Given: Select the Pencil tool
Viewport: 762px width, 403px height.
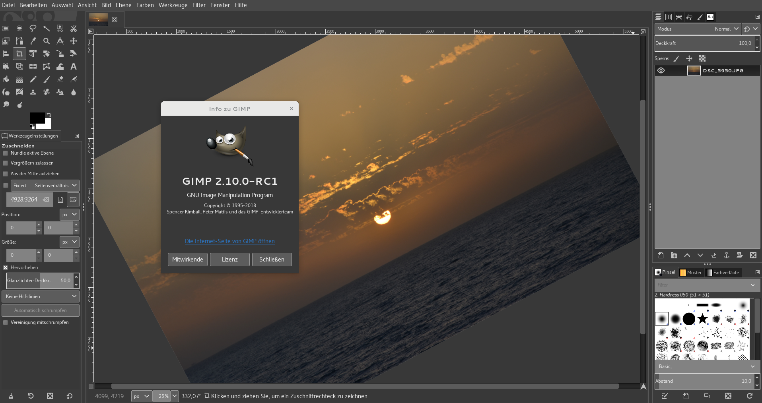Looking at the screenshot, I should [33, 79].
